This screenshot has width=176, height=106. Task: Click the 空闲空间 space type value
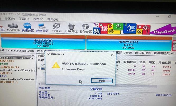pos(96,89)
